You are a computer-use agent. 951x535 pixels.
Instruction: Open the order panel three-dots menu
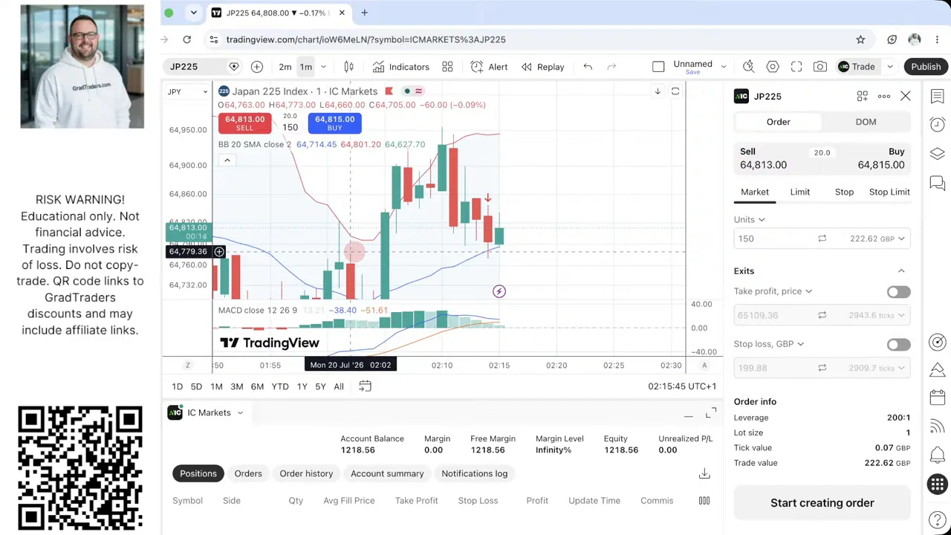pos(884,97)
